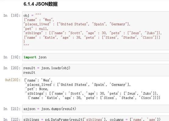
Task: Place cursor on the "places_lived" line
Action: [77, 24]
